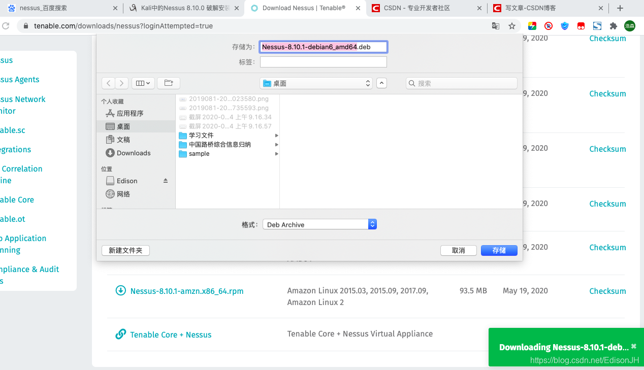Screen dimensions: 644x370
Task: Select 文稿 in the sidebar
Action: coord(136,140)
